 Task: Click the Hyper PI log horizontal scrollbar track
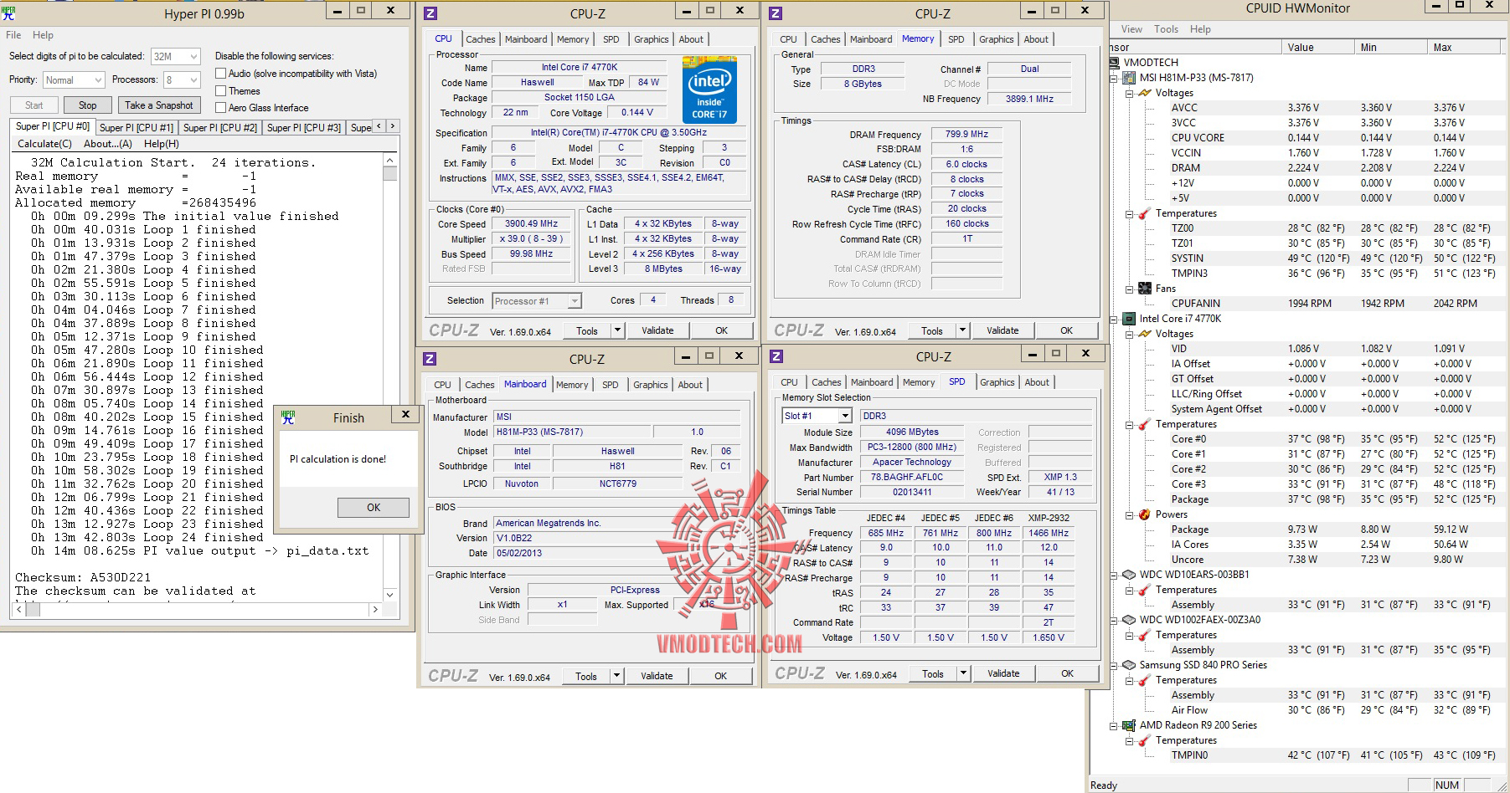click(x=195, y=610)
